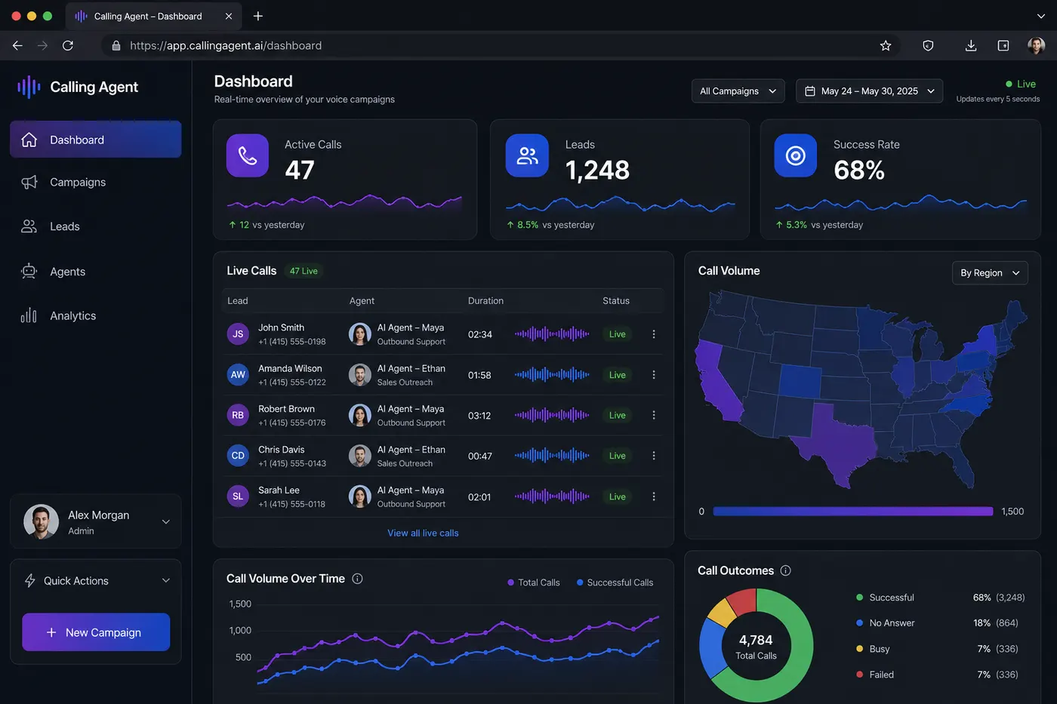
Task: Click the Lead column header
Action: pos(238,300)
